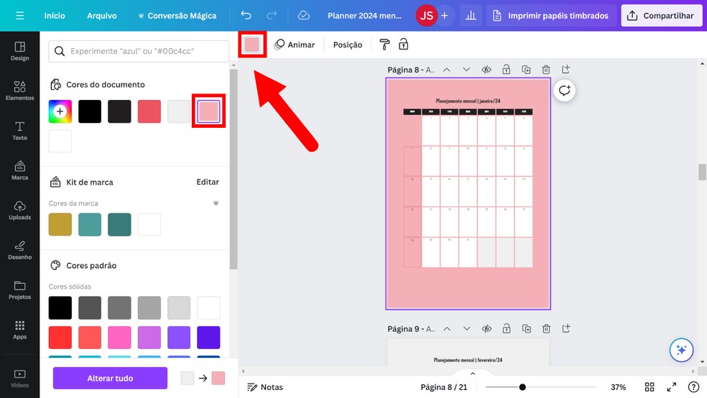Enter fullscreen presentation mode
Image resolution: width=707 pixels, height=398 pixels.
coord(671,387)
